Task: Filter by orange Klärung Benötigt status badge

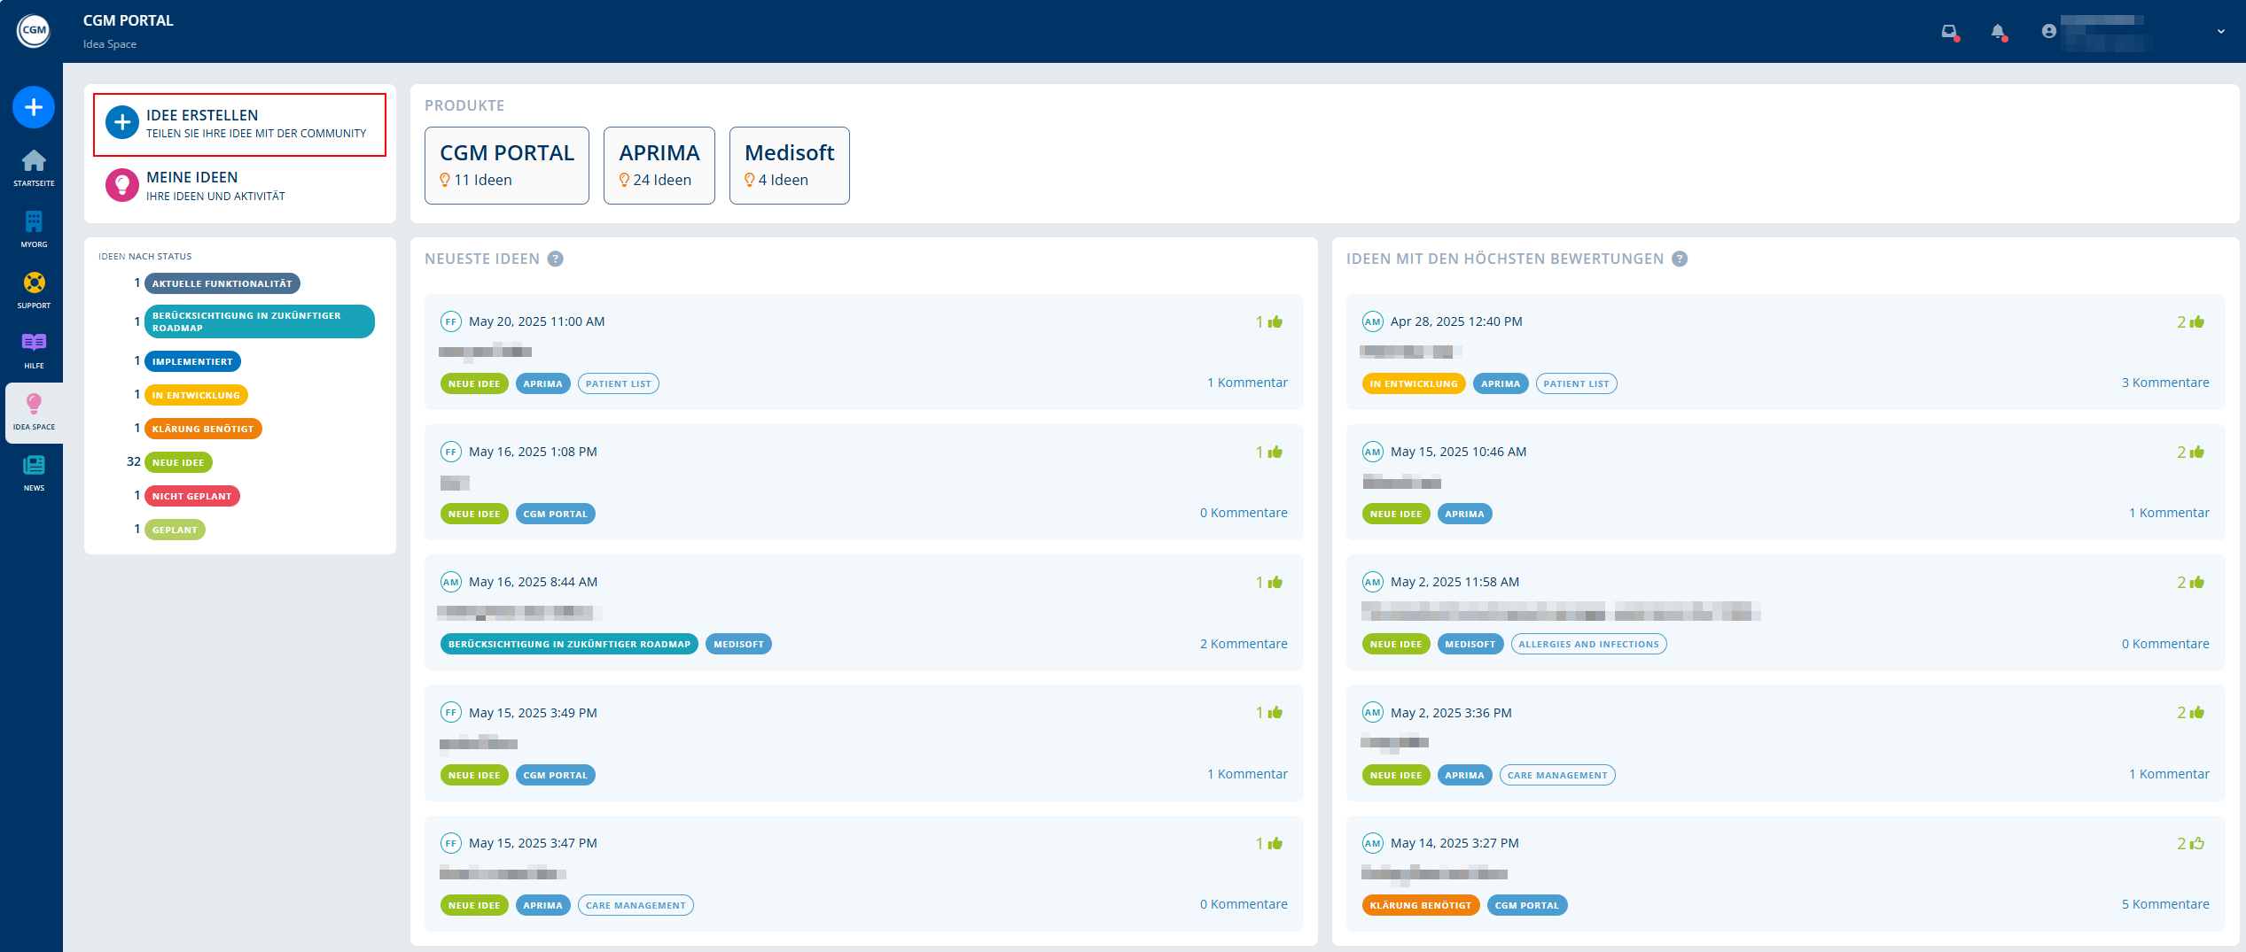Action: (203, 429)
